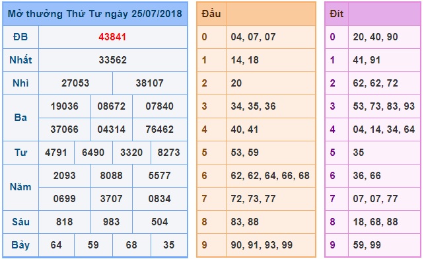
Task: Click fifth prize number 0834
Action: coord(159,199)
